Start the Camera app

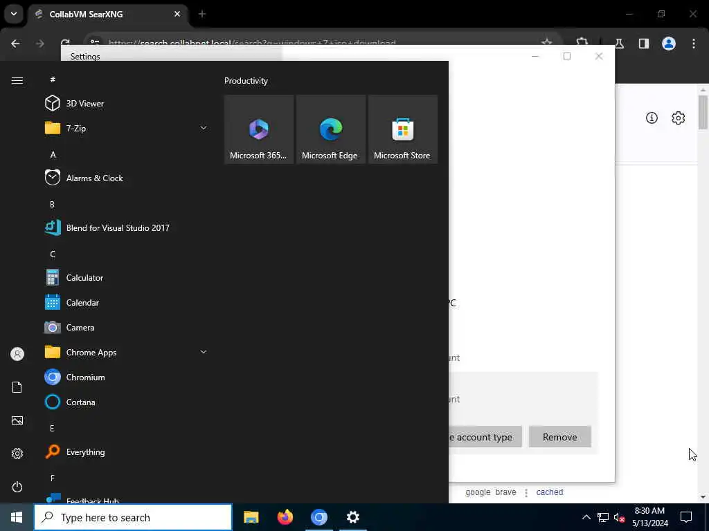click(127, 327)
